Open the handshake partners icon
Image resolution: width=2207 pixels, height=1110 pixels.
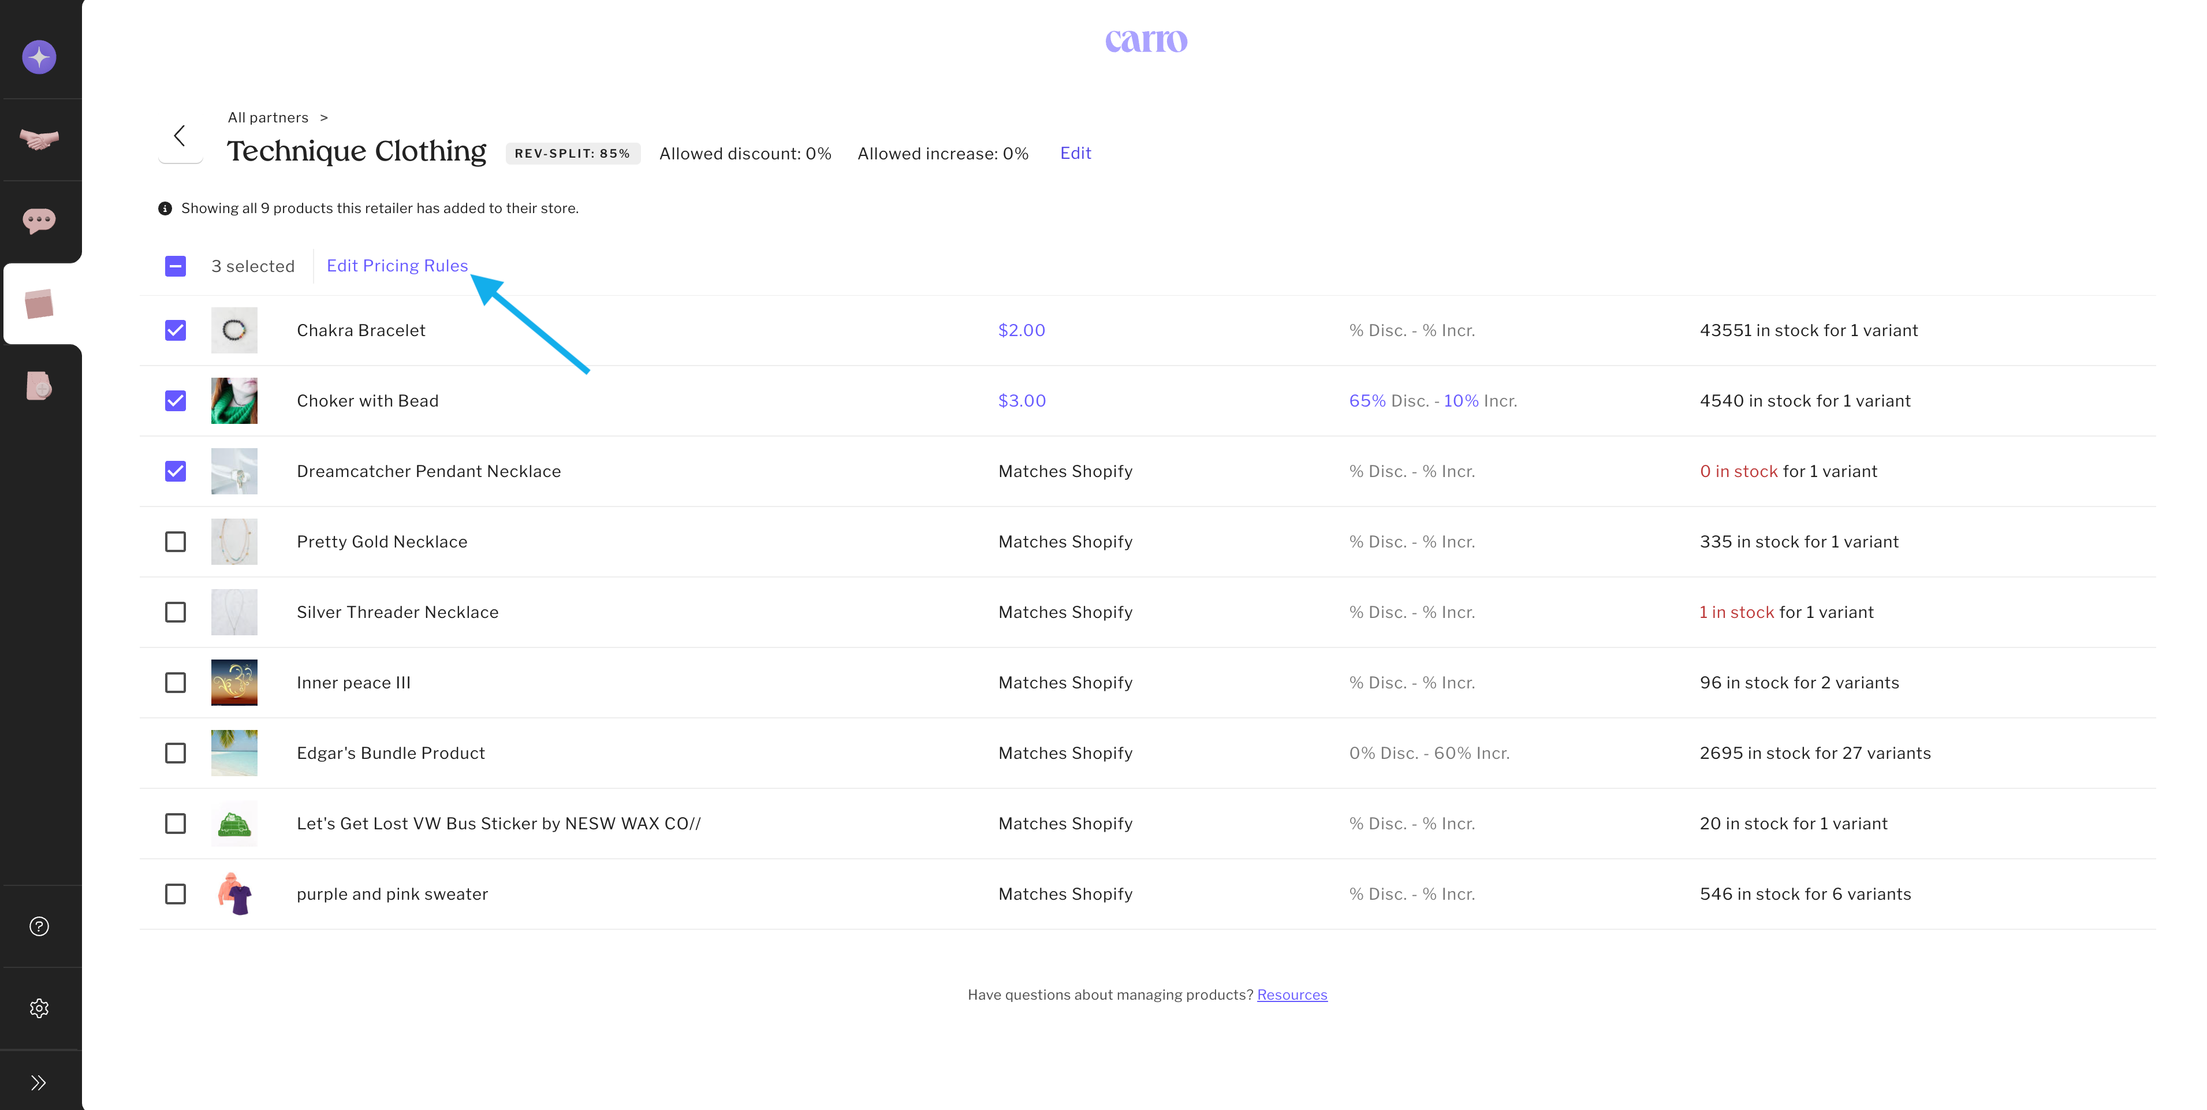click(x=39, y=139)
